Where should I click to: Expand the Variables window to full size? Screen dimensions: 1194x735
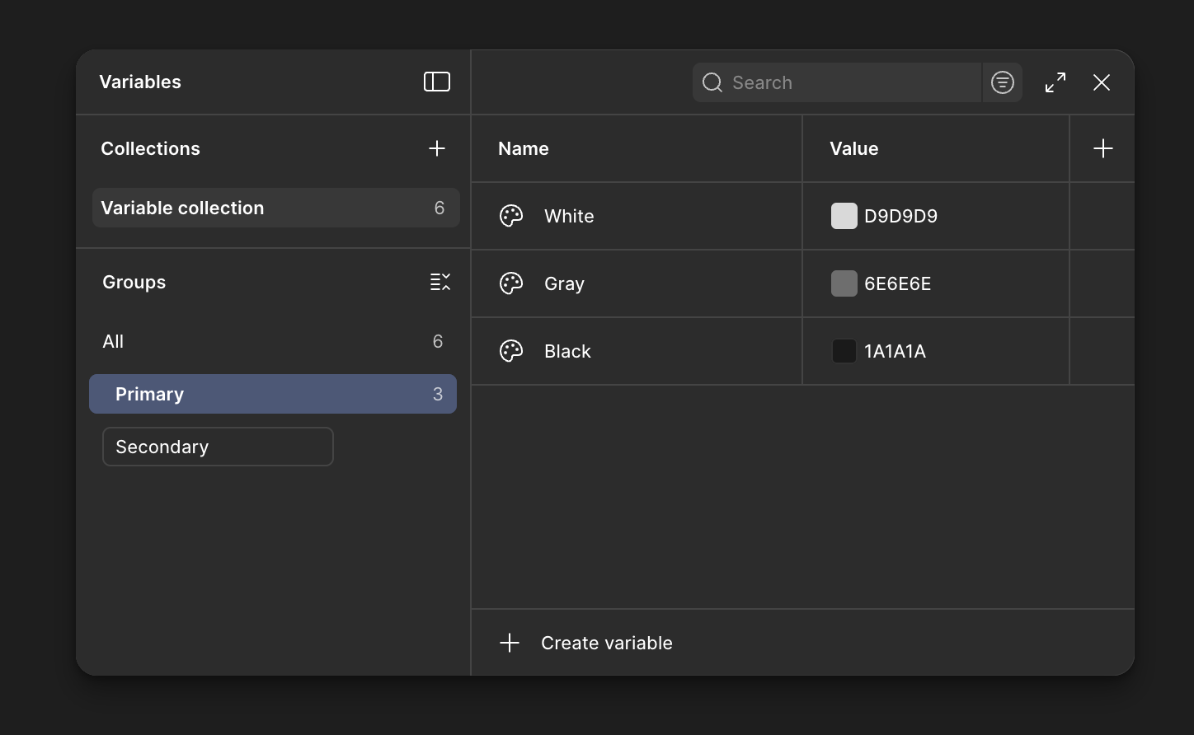click(x=1055, y=82)
